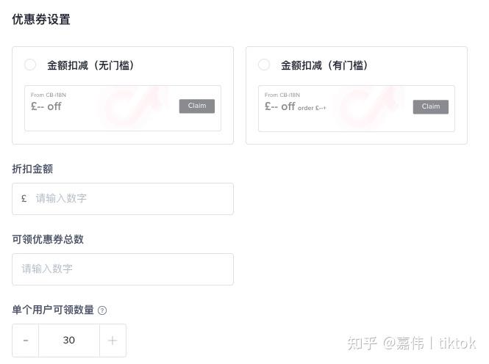Click the "£-- off" text in left coupon
Image resolution: width=489 pixels, height=364 pixels.
coord(46,106)
